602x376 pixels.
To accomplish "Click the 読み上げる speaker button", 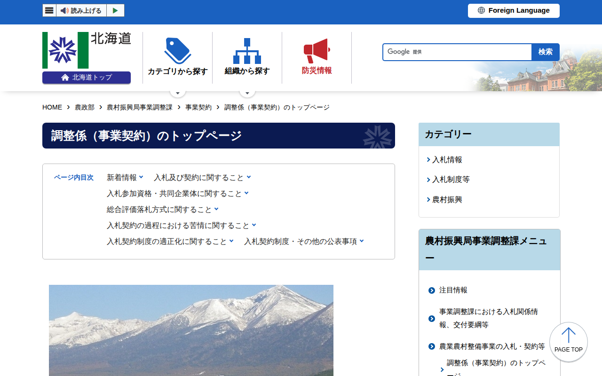I will pos(81,10).
